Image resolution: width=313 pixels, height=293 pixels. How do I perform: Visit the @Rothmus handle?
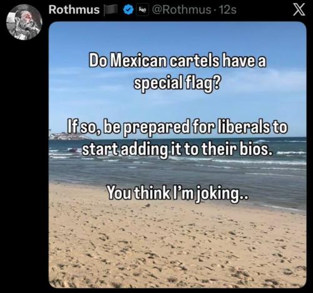(182, 10)
